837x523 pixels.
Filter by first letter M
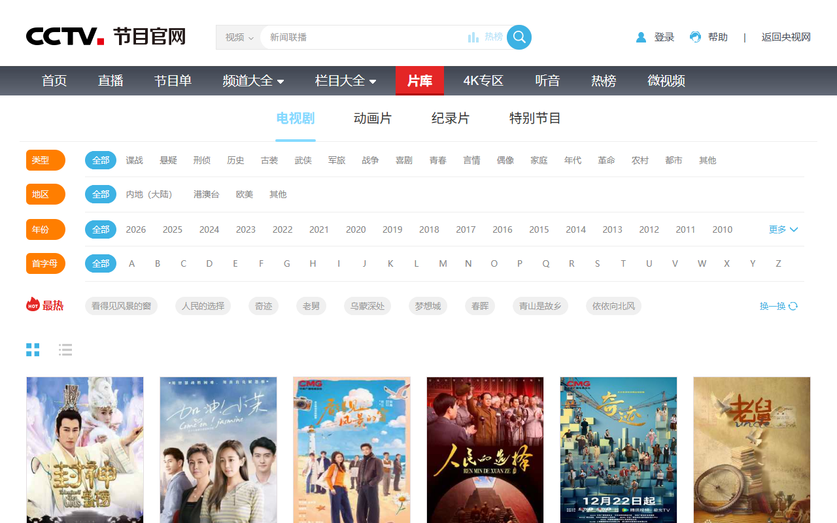tap(443, 263)
